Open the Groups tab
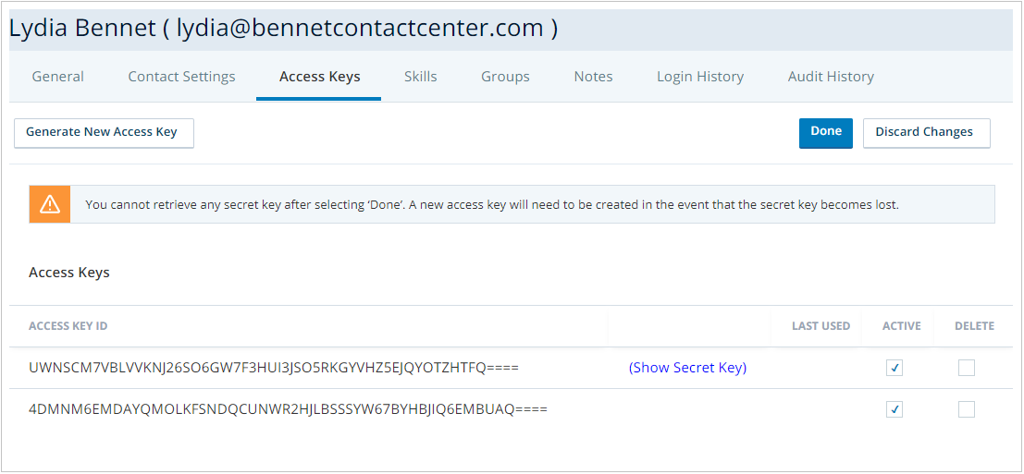This screenshot has height=474, width=1024. pos(505,77)
